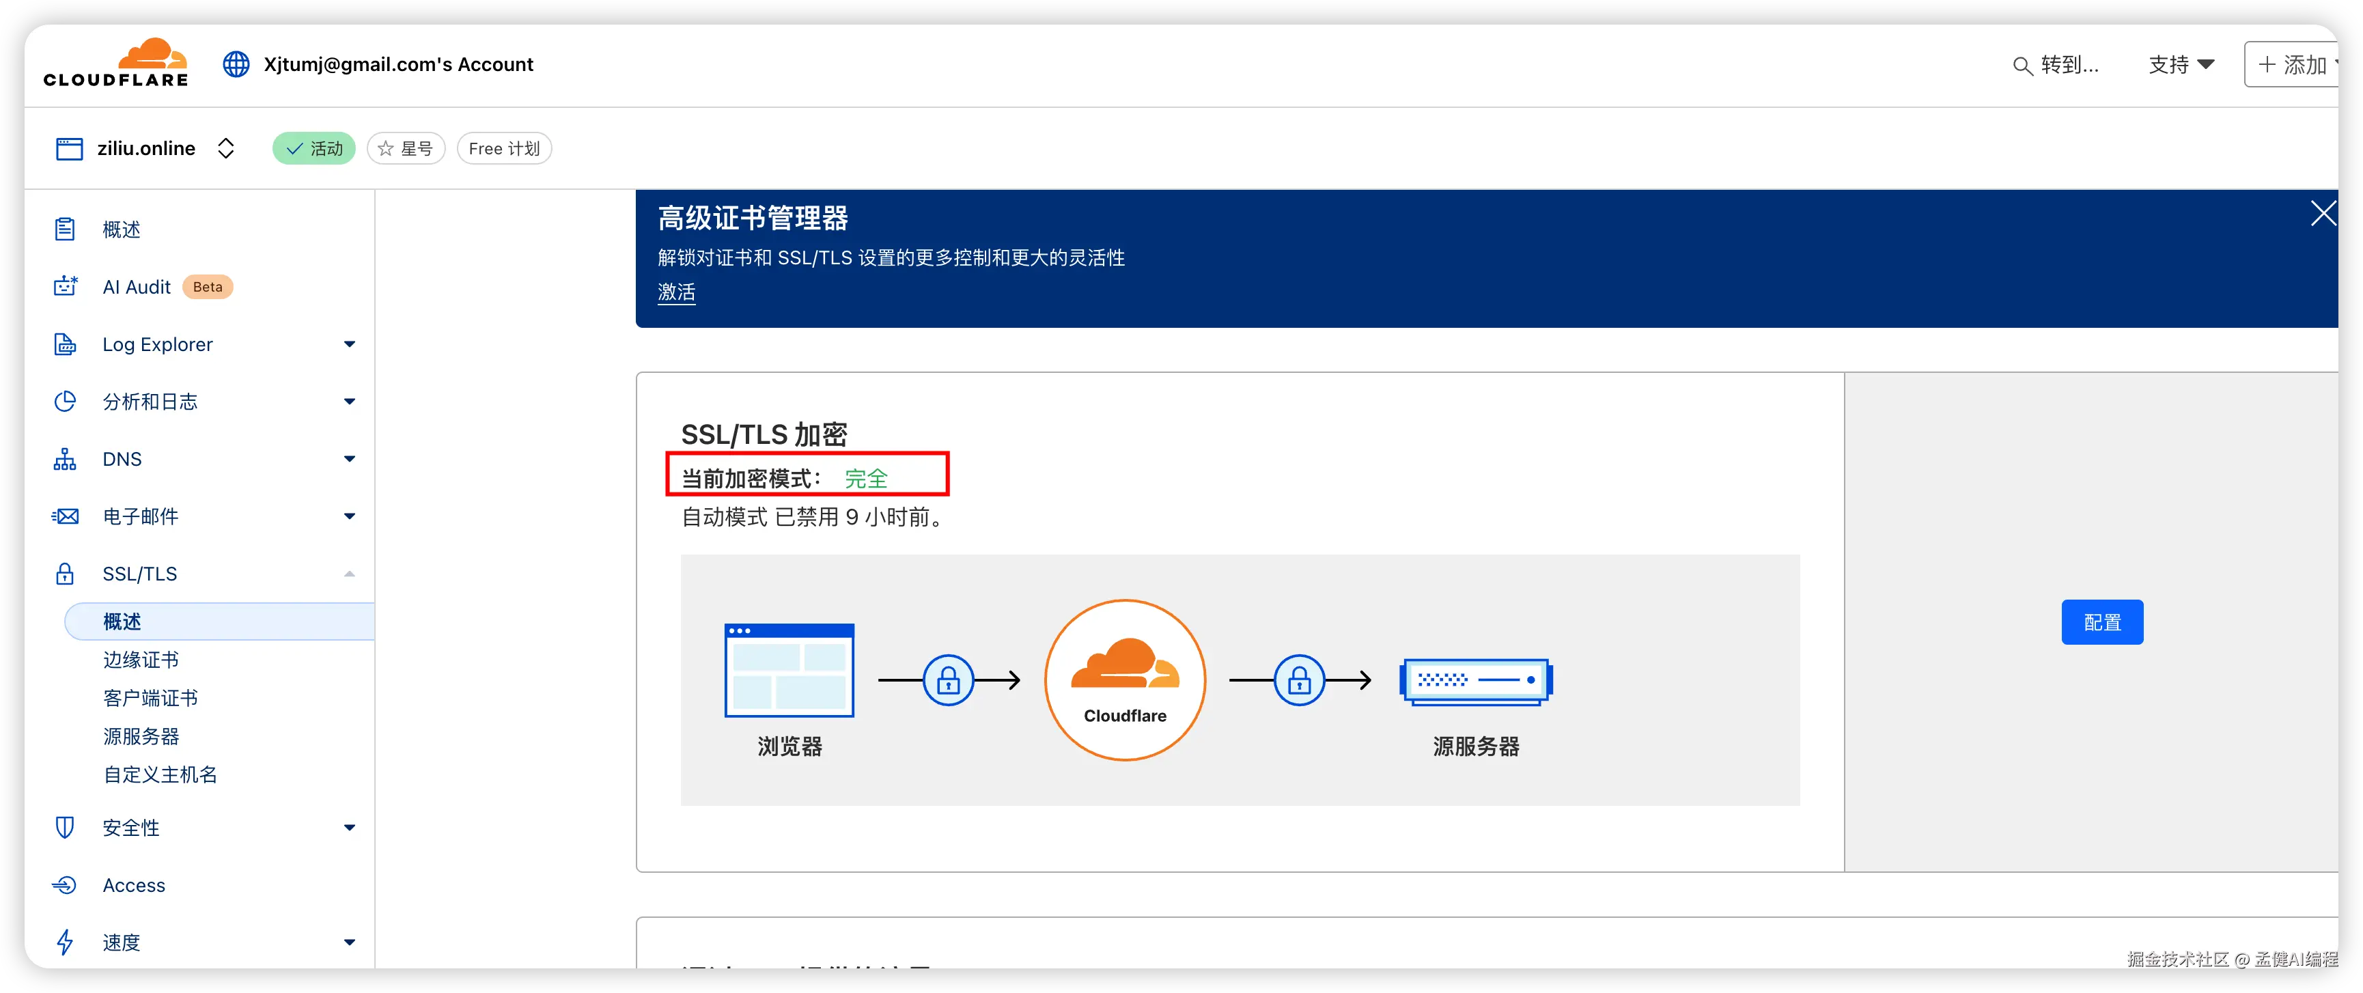
Task: Click the blue 配置 button
Action: (x=2101, y=623)
